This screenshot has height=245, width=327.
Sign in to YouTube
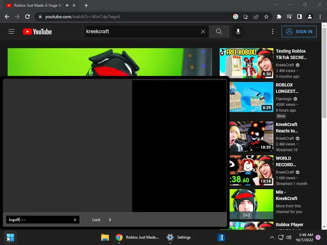pos(299,32)
